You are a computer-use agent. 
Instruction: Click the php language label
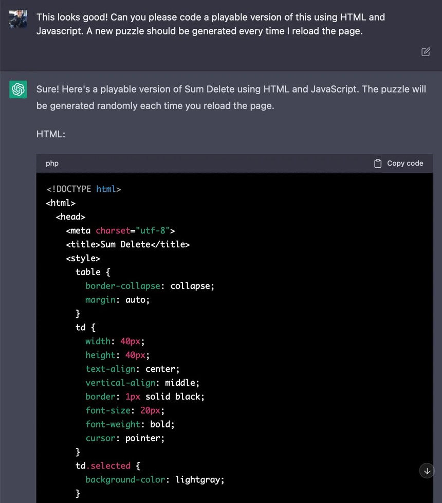(x=52, y=164)
